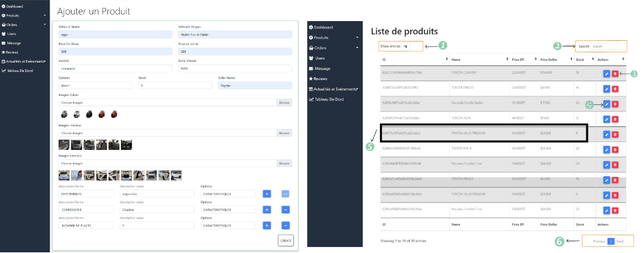This screenshot has width=642, height=253.
Task: Remove the TOYOTA RAV 4 product
Action: [615, 149]
